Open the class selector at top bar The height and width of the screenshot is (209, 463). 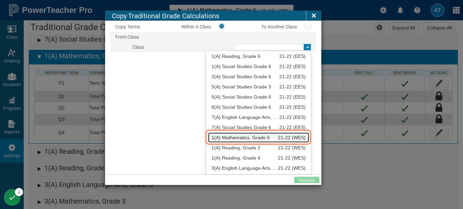[x=231, y=9]
